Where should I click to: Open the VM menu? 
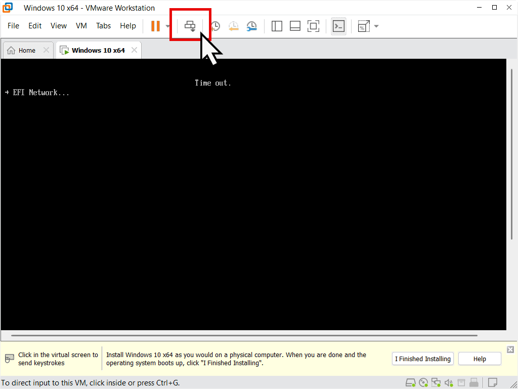[81, 26]
